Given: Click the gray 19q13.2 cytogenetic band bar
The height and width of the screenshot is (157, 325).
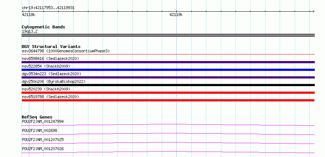Looking at the screenshot, I should [168, 35].
